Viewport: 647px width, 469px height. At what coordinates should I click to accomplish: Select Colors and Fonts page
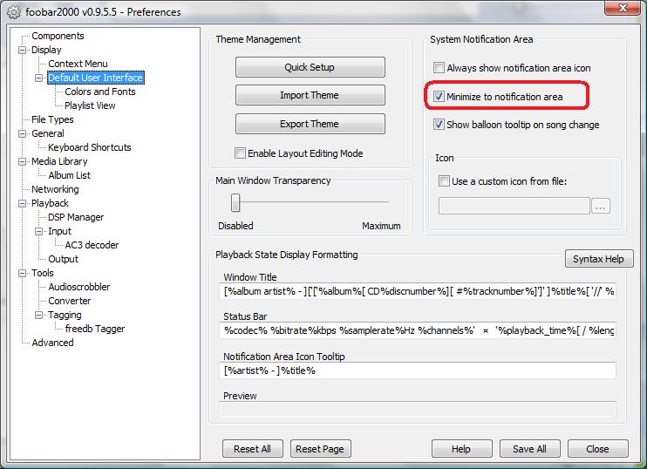[100, 92]
